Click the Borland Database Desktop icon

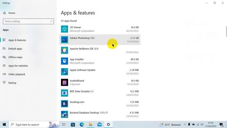(65, 114)
